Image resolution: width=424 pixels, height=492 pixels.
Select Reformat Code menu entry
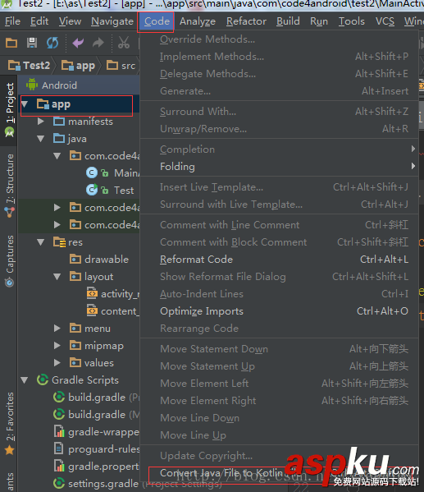tap(279, 260)
